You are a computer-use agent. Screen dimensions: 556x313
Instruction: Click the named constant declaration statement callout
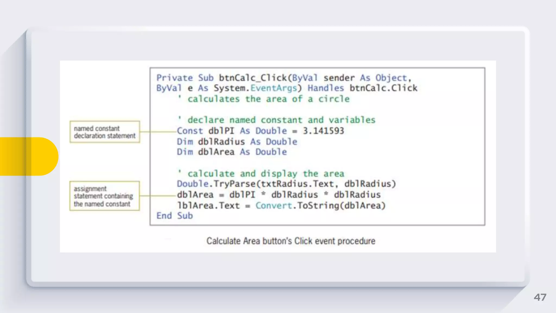105,132
